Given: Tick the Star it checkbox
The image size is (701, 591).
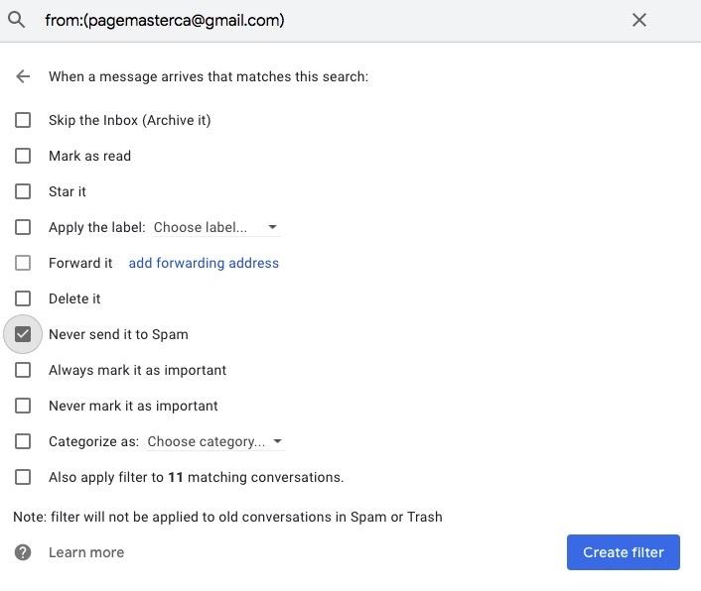Looking at the screenshot, I should click(x=23, y=191).
